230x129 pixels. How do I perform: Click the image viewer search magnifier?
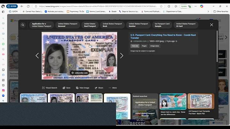click(23, 25)
